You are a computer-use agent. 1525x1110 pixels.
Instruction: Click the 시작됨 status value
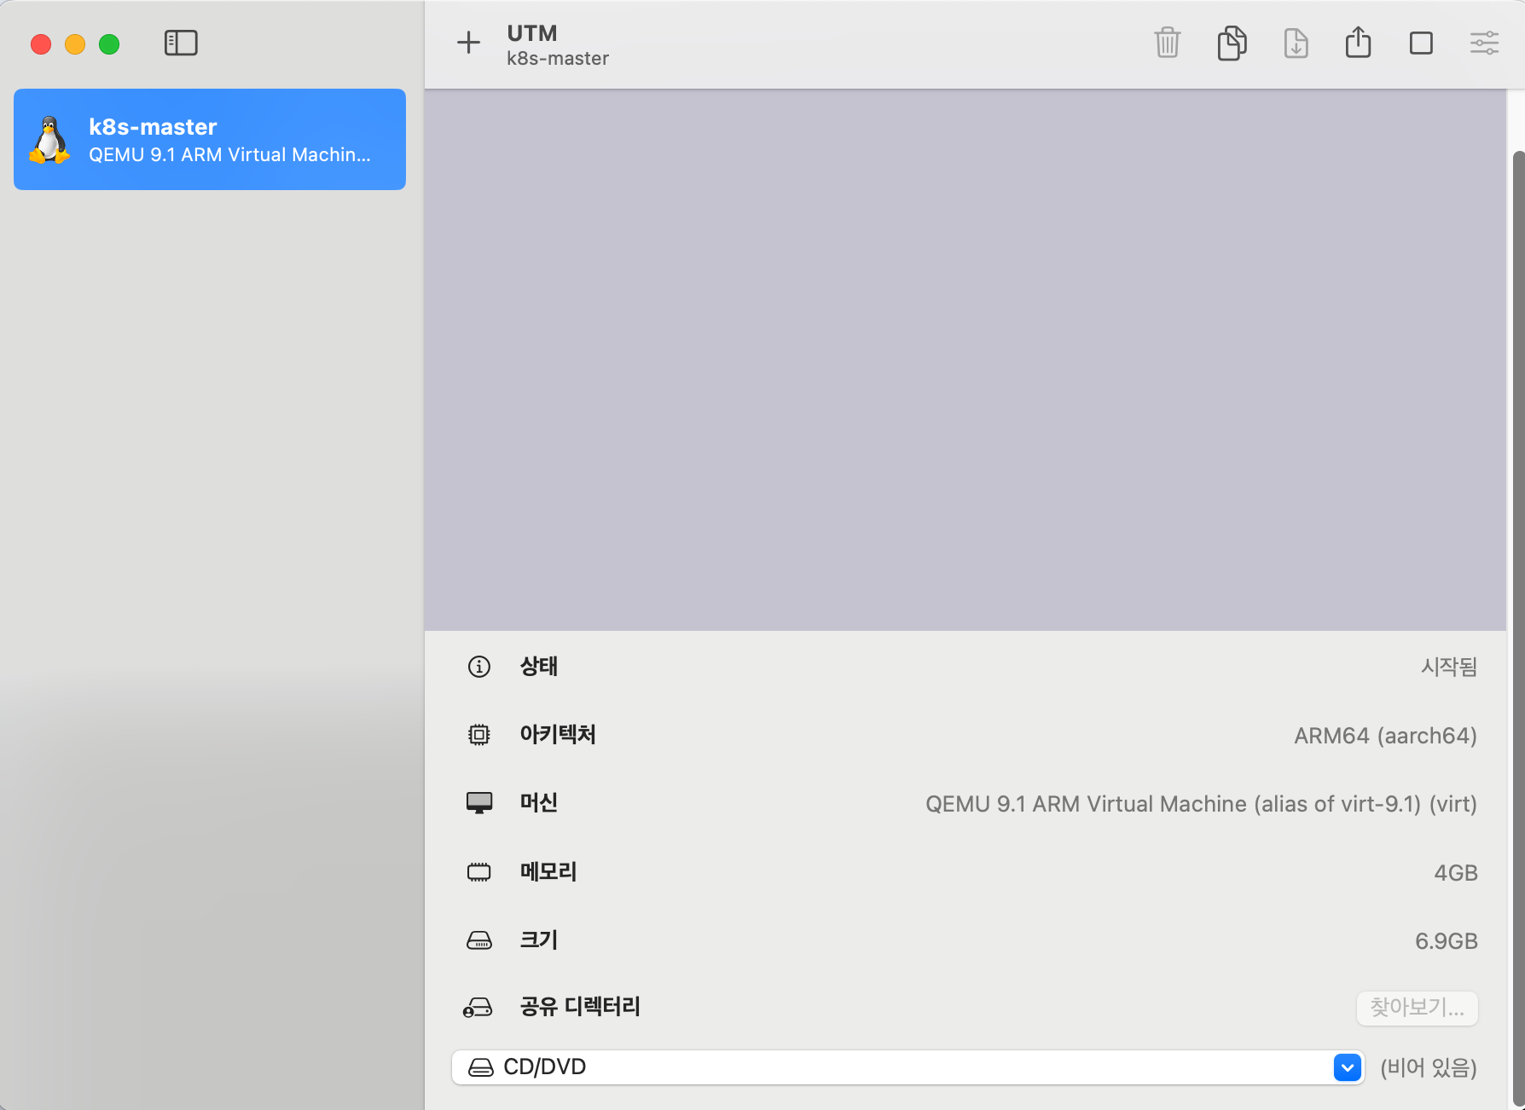click(1449, 667)
